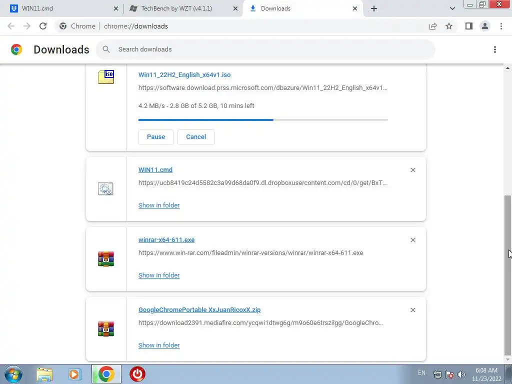The width and height of the screenshot is (512, 384).
Task: Click the ISO download progress bar
Action: coord(263,120)
